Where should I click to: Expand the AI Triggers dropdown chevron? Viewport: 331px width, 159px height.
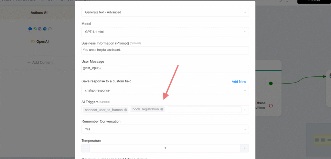245,110
